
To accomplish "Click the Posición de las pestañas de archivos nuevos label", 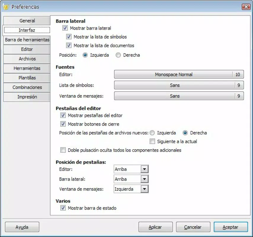I will coord(104,133).
